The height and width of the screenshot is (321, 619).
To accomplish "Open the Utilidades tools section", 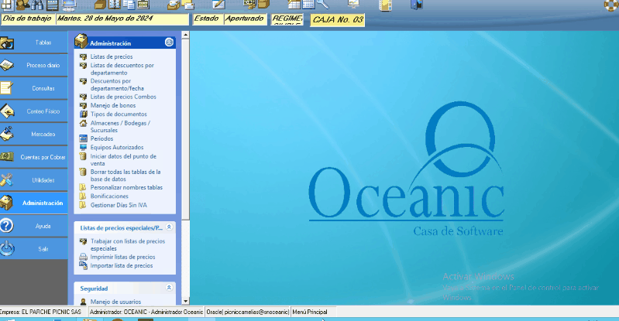I will 43,180.
